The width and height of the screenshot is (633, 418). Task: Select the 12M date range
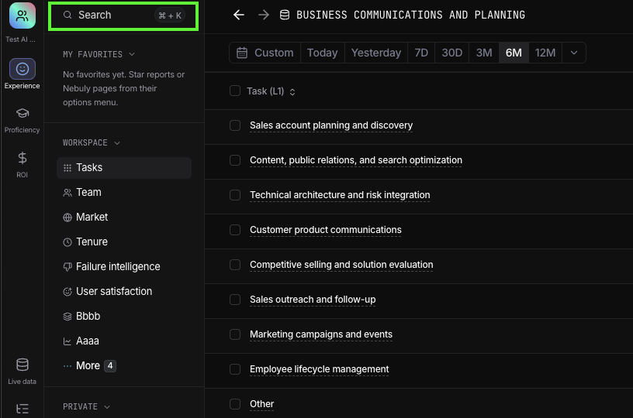545,53
